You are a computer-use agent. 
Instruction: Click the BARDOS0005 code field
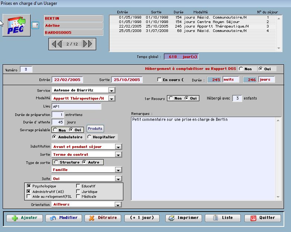pyautogui.click(x=73, y=32)
